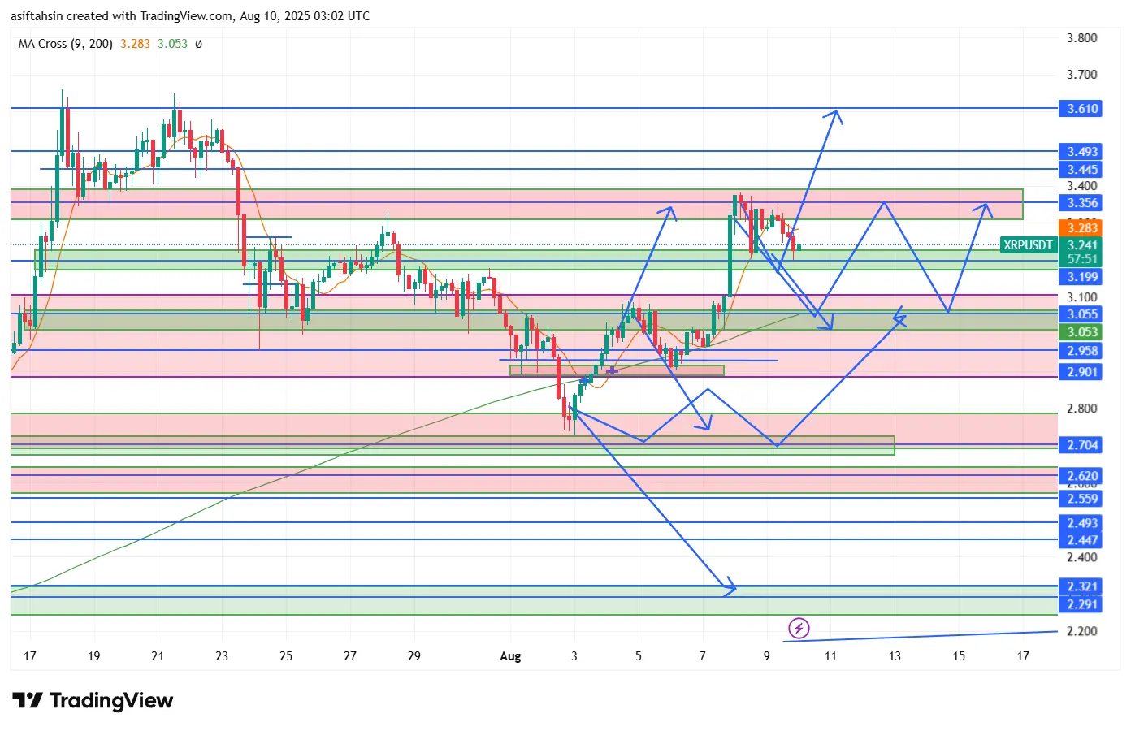The width and height of the screenshot is (1131, 731).
Task: Click the 3.241 current price label
Action: [x=1082, y=245]
